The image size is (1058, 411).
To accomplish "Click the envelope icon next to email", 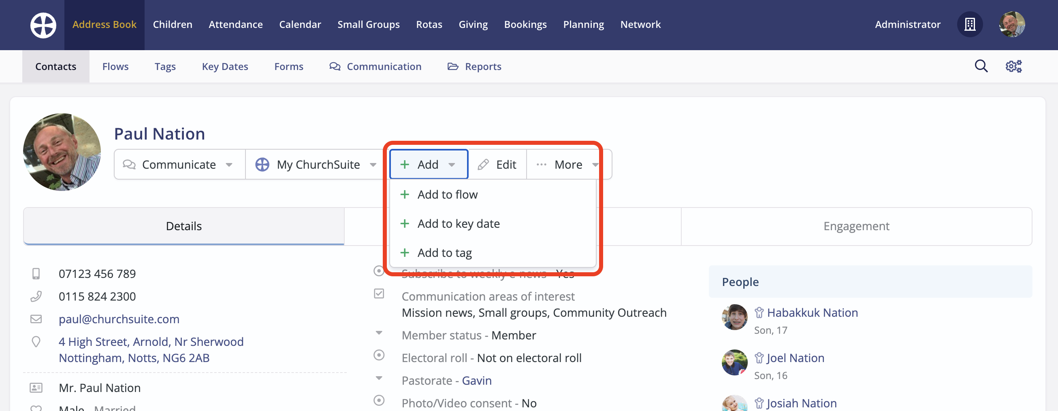I will 36,319.
